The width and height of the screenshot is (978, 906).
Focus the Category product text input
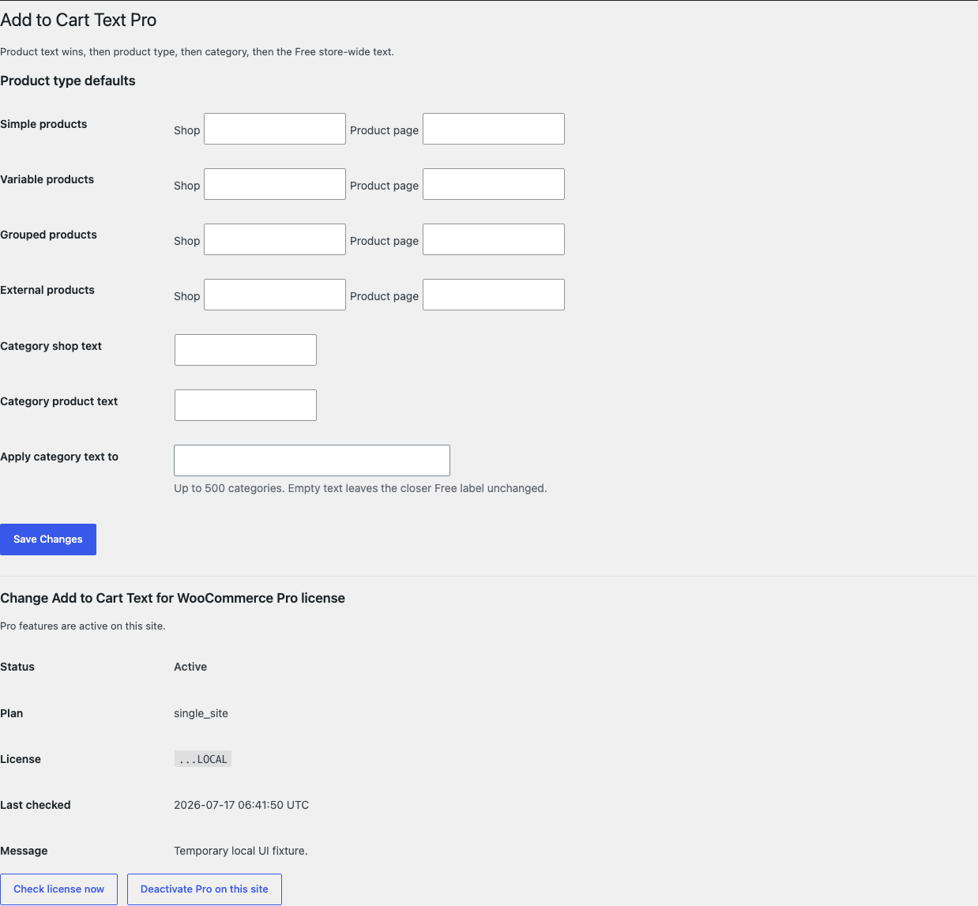pyautogui.click(x=246, y=405)
